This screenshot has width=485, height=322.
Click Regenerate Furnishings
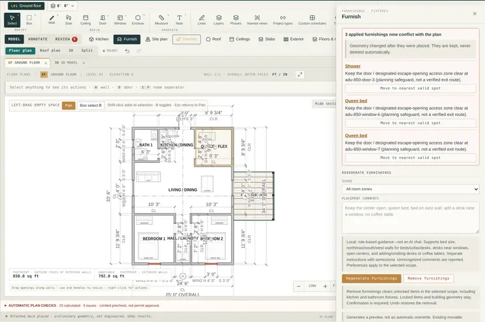tap(371, 279)
